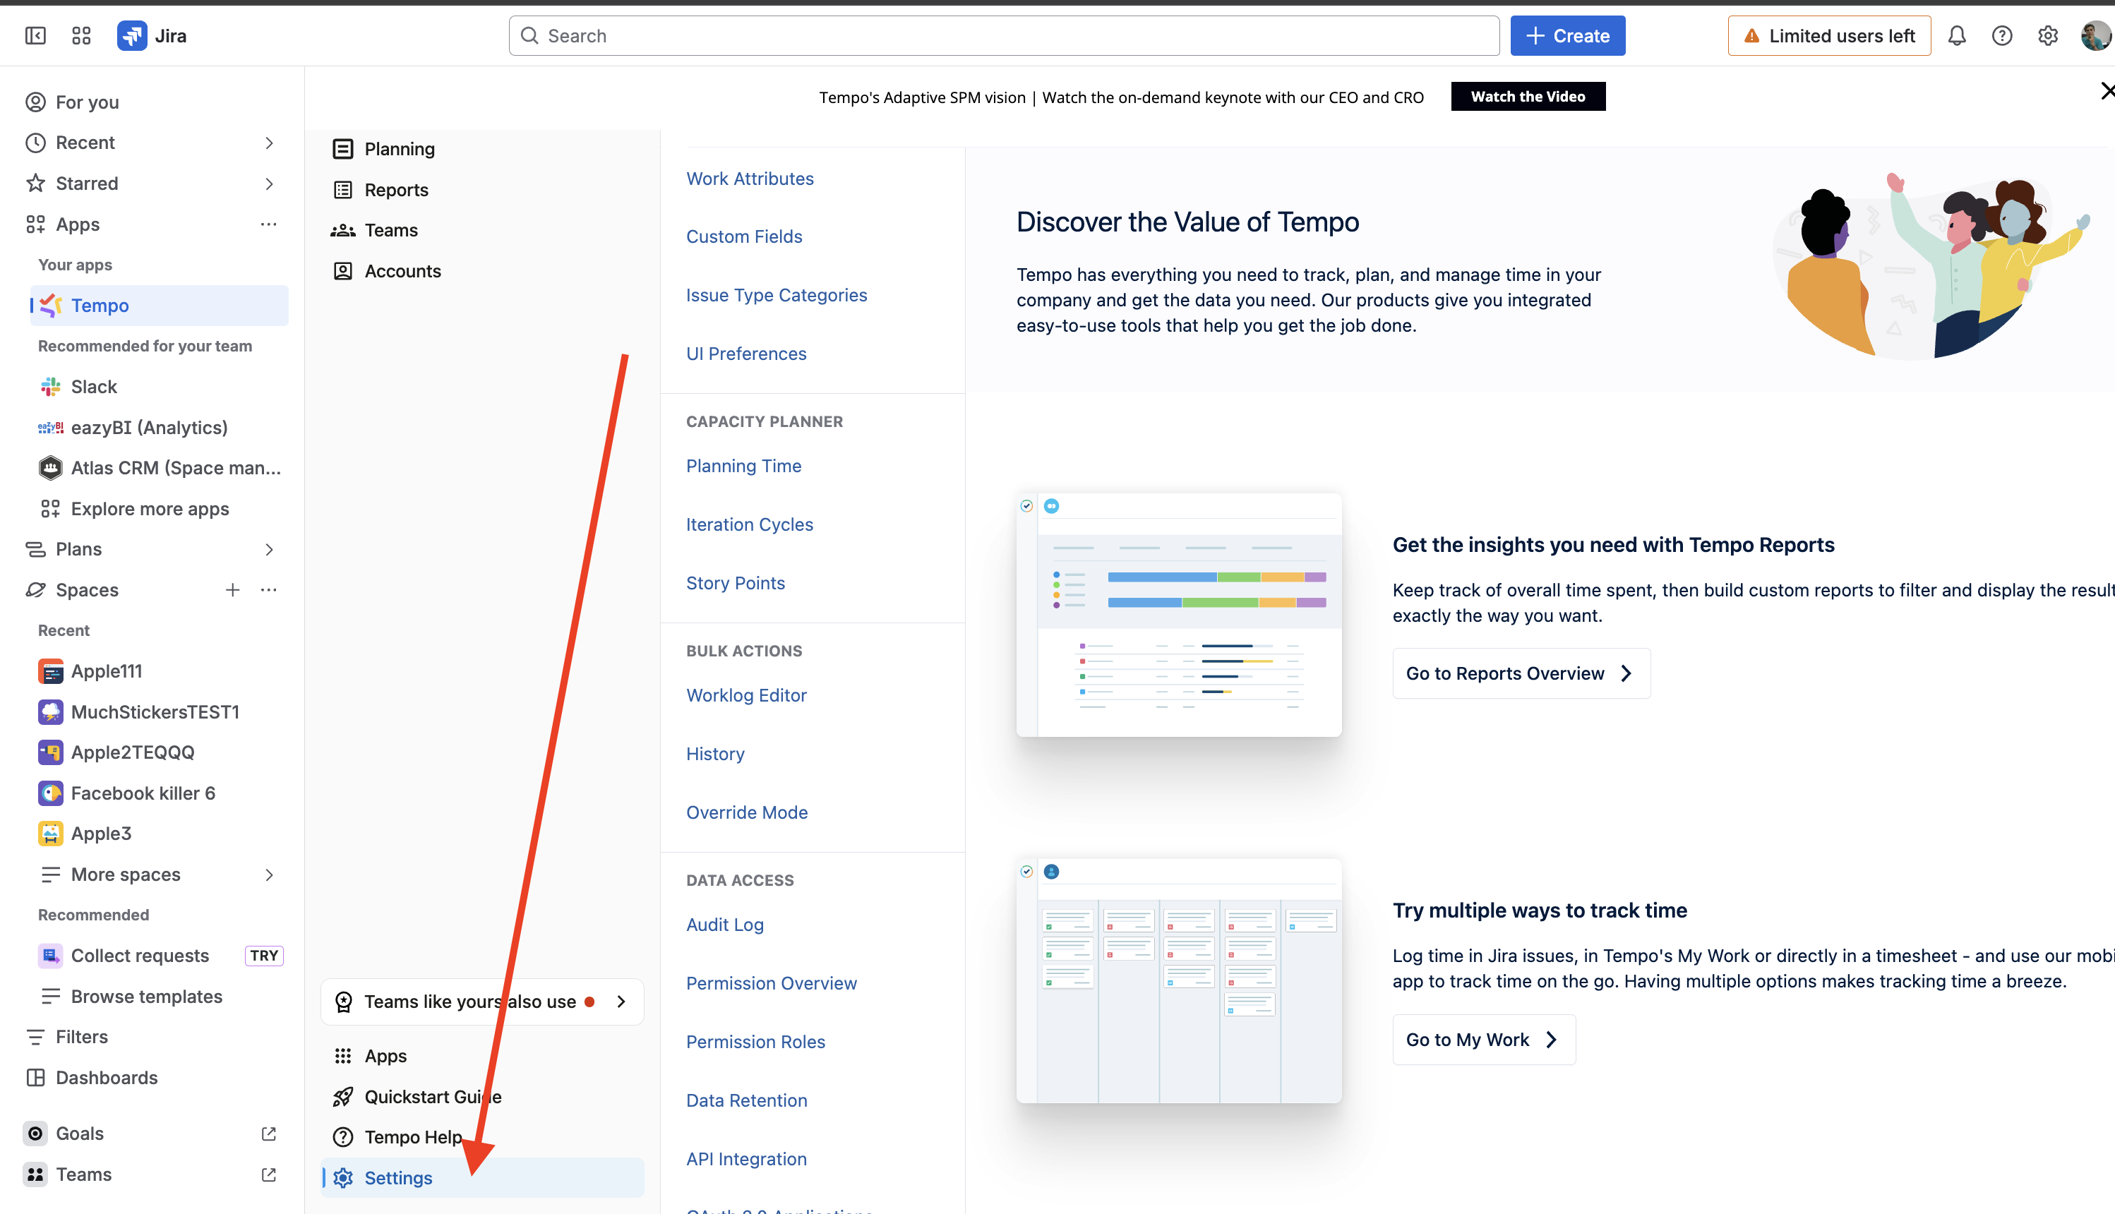Open the Tempo Reports menu item
This screenshot has width=2115, height=1214.
tap(396, 190)
